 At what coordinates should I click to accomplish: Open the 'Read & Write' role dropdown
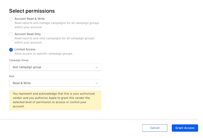[x=51, y=83]
